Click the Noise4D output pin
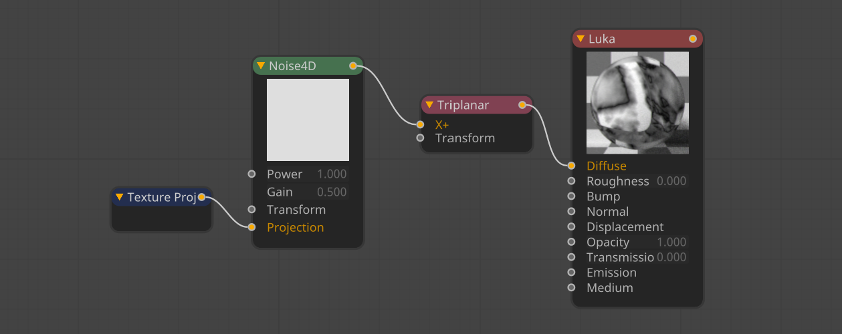The height and width of the screenshot is (334, 842). point(353,66)
